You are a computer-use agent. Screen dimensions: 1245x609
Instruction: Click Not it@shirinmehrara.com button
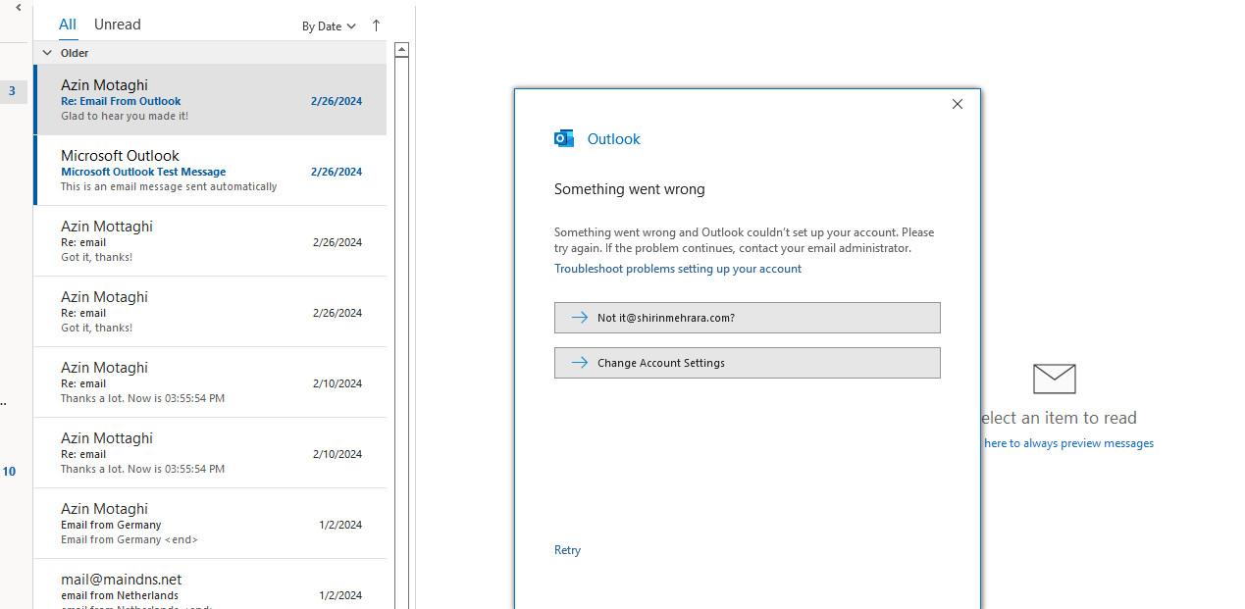[747, 318]
